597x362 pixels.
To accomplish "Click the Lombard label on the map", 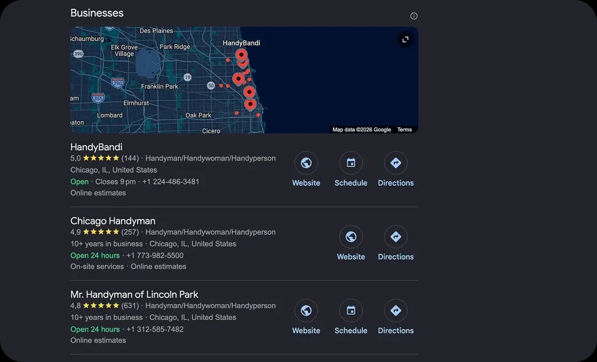I will tap(110, 115).
